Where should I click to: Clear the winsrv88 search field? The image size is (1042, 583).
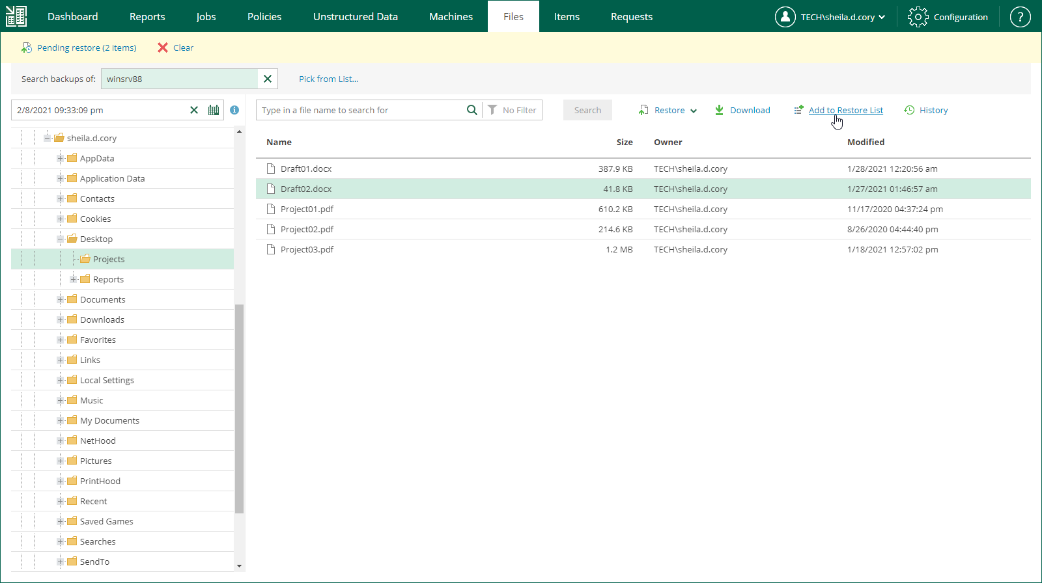click(268, 79)
